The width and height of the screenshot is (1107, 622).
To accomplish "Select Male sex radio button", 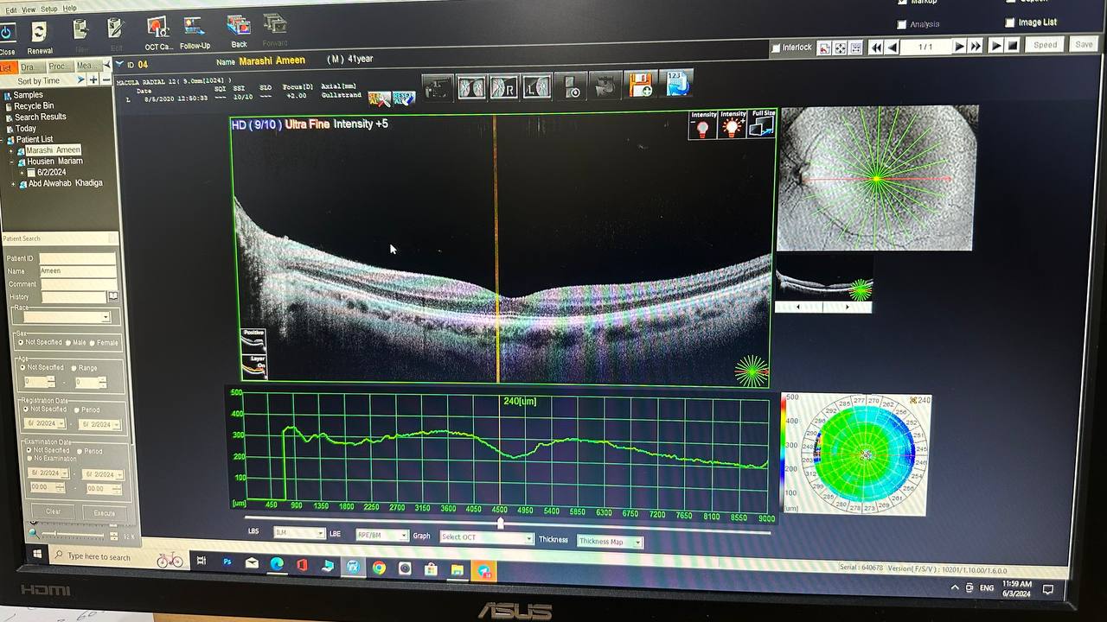I will [x=67, y=343].
